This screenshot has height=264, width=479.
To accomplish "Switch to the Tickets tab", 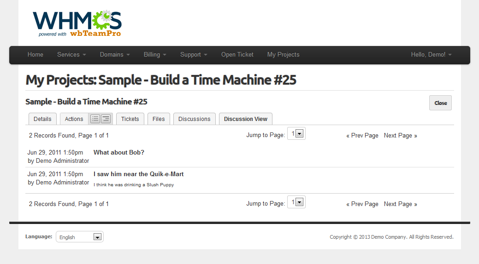I will (130, 119).
